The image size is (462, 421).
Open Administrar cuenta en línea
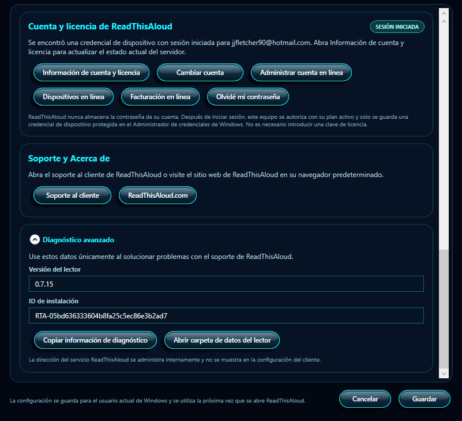tap(301, 73)
